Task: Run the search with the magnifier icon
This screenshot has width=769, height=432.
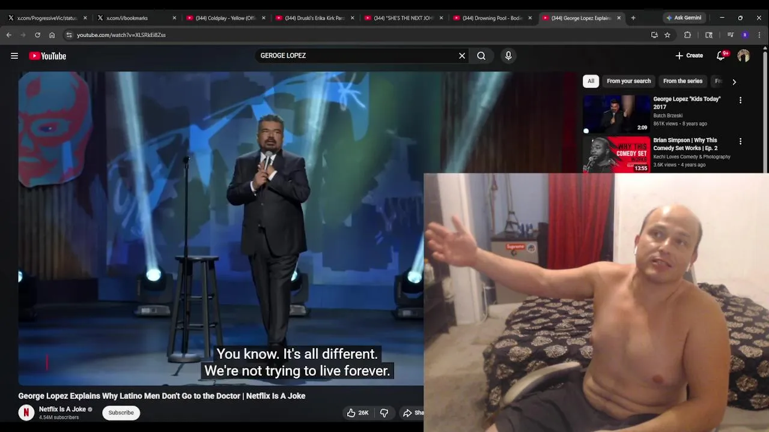Action: tap(481, 56)
